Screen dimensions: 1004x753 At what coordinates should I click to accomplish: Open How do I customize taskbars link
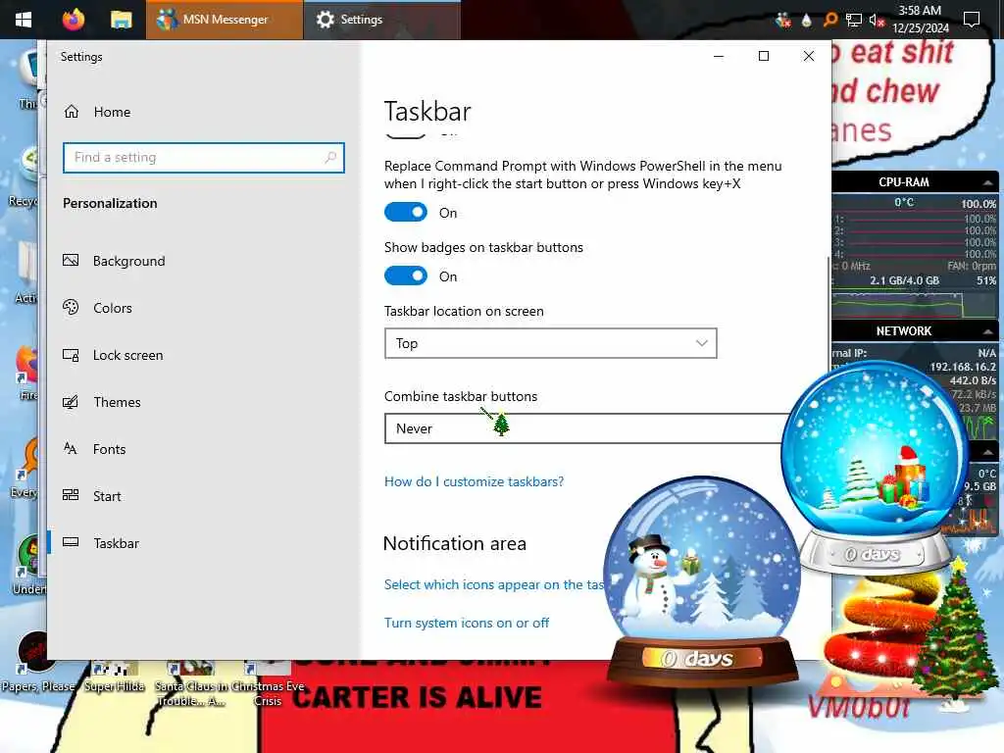click(x=474, y=481)
